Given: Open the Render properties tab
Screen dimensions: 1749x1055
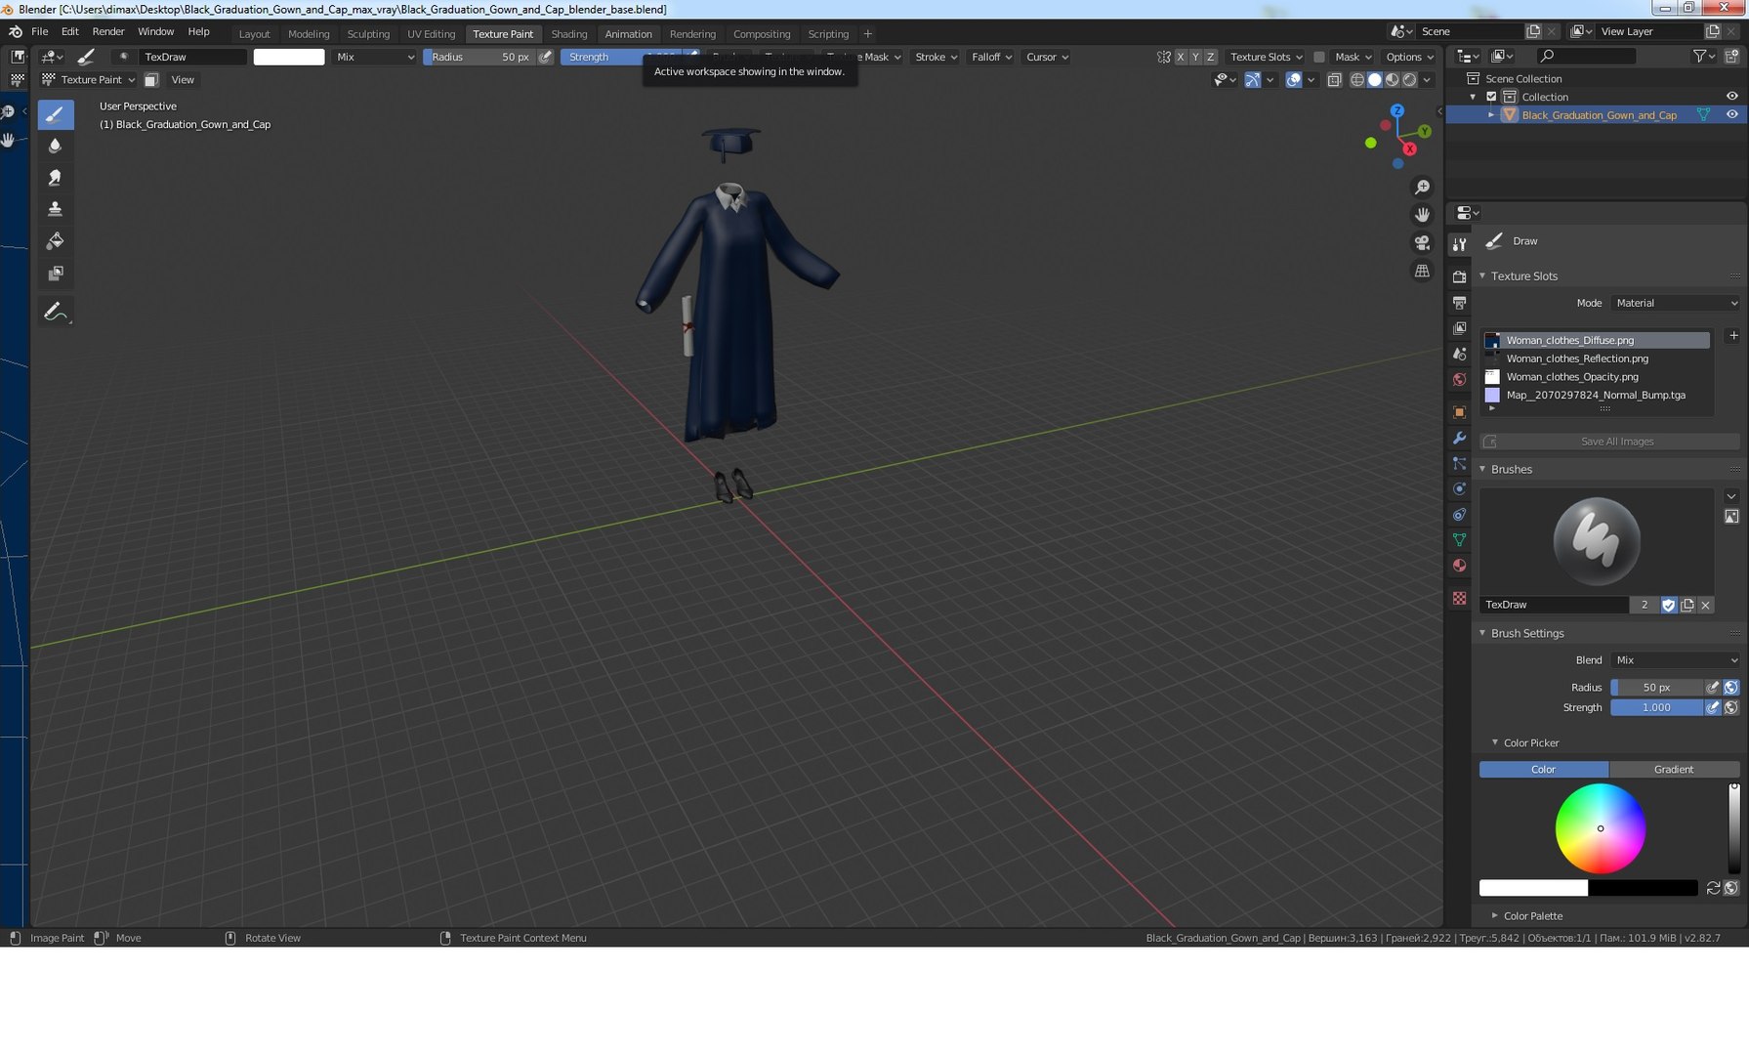Looking at the screenshot, I should pos(1459,276).
